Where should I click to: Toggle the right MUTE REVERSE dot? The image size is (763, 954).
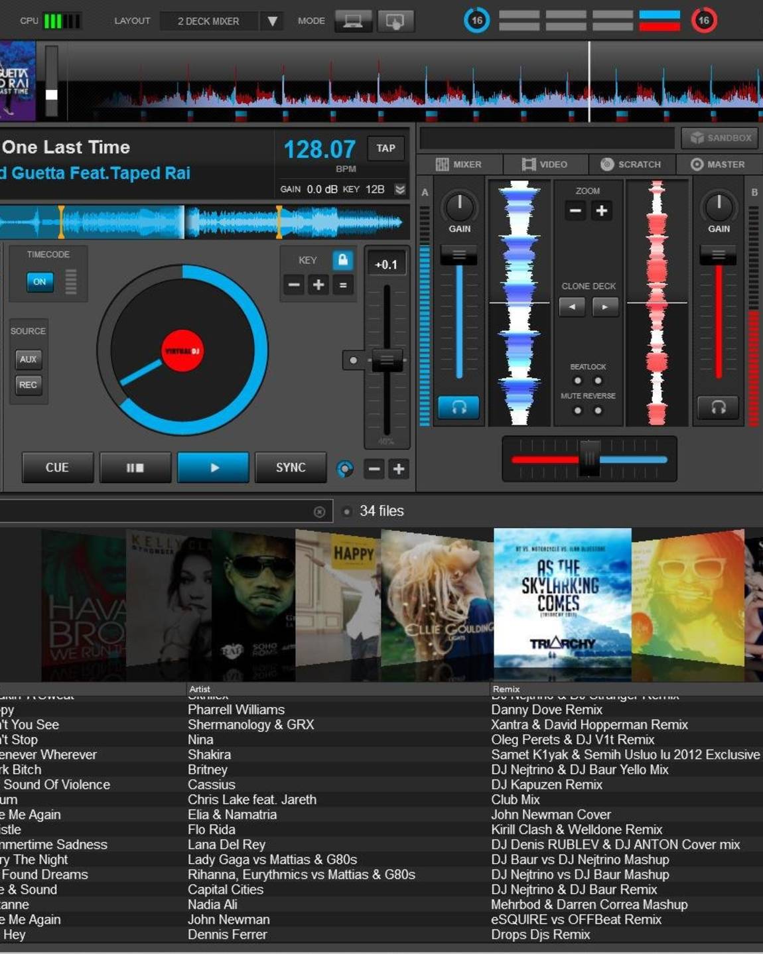[598, 411]
